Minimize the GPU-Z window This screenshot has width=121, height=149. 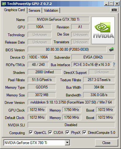(x=106, y=4)
